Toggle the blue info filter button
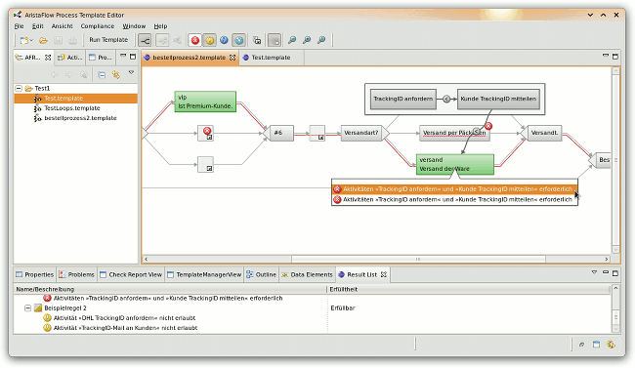The image size is (635, 368). pos(224,40)
